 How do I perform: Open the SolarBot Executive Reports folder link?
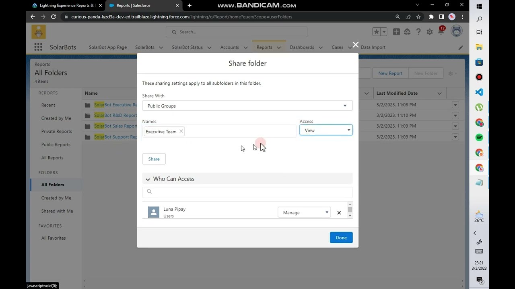[x=115, y=105]
